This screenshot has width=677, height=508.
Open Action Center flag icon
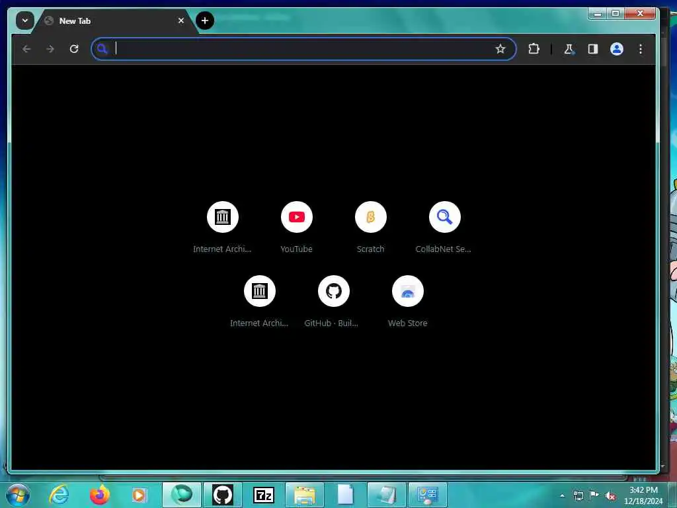(x=594, y=495)
